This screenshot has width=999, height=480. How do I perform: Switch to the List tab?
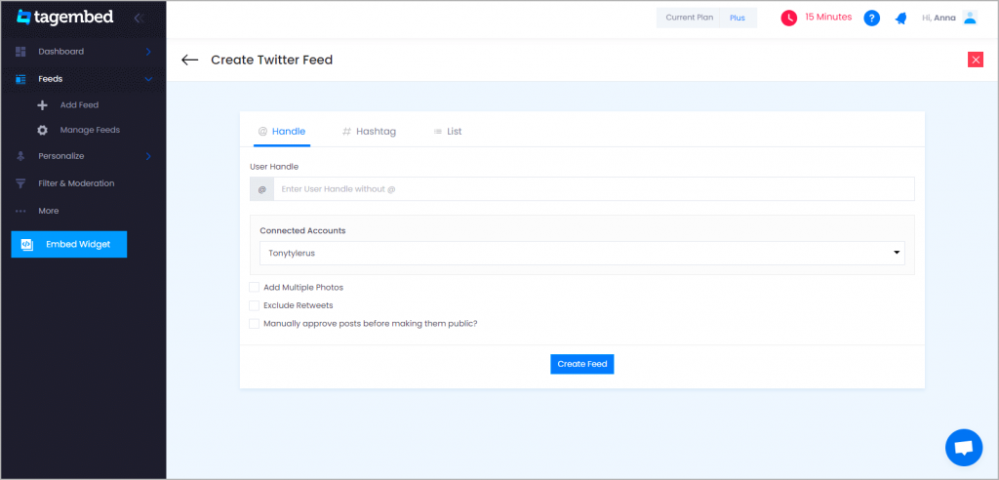click(447, 132)
